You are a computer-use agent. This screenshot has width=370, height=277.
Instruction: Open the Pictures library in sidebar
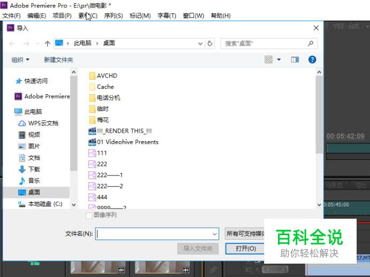pos(29,147)
